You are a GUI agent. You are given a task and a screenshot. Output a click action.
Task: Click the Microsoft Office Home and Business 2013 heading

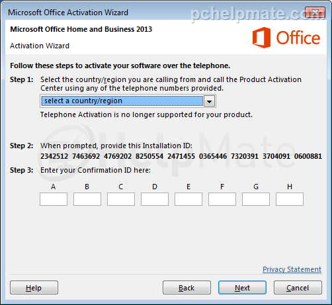(81, 29)
